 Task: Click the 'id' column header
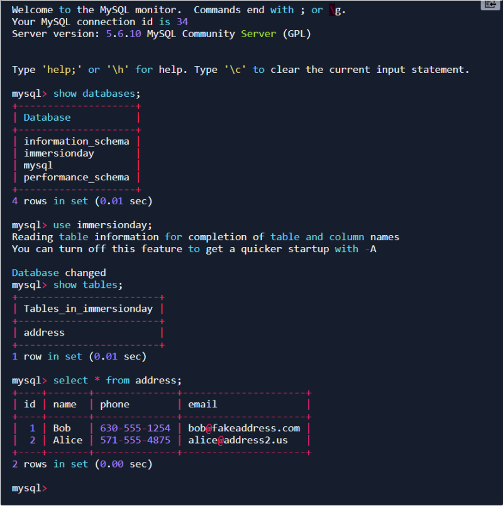point(30,404)
